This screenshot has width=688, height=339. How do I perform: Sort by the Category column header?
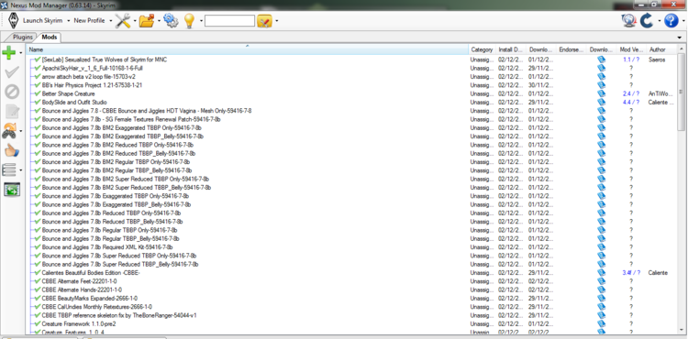[482, 49]
